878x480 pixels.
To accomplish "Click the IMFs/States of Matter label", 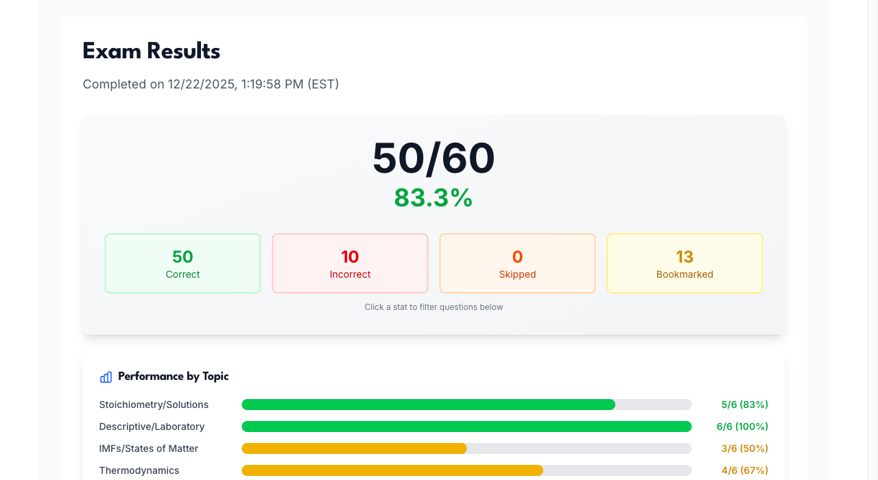I will click(148, 448).
